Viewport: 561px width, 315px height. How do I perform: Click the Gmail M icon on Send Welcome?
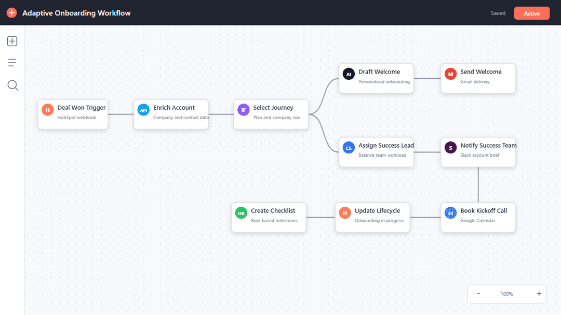(x=450, y=74)
